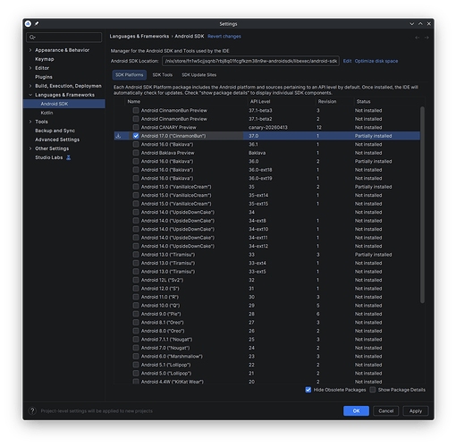The image size is (456, 447).
Task: Open the help question mark icon
Action: 32,411
